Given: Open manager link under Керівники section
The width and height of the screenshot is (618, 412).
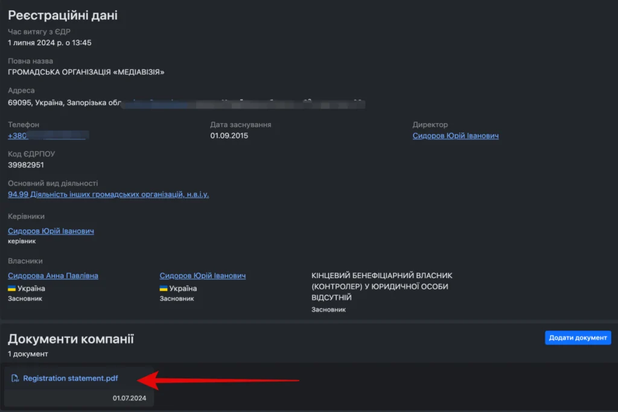Looking at the screenshot, I should pos(51,230).
